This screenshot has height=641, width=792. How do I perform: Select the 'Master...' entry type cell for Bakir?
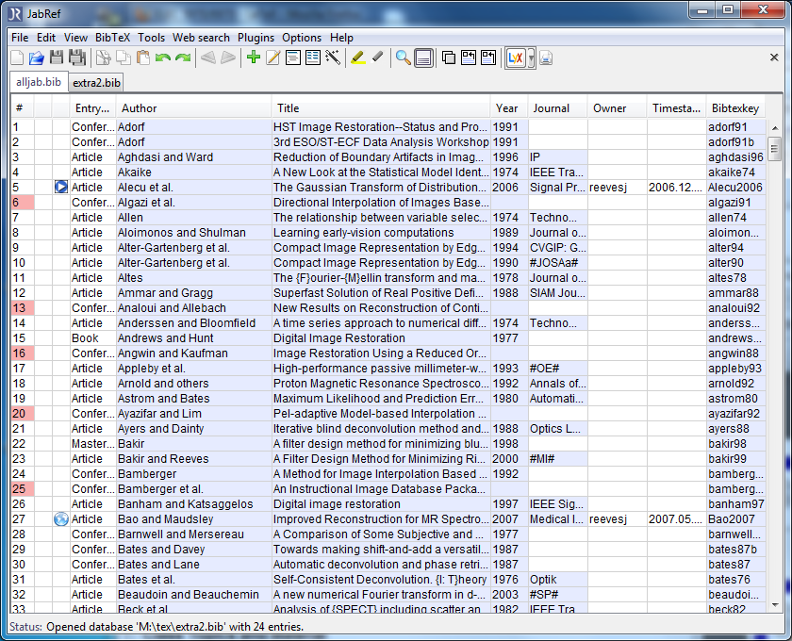pos(93,444)
